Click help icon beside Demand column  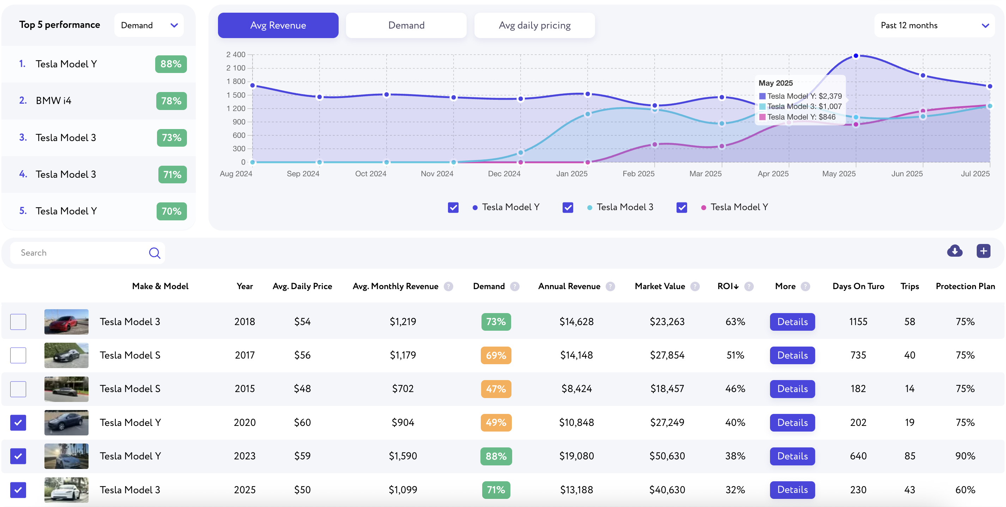tap(515, 287)
